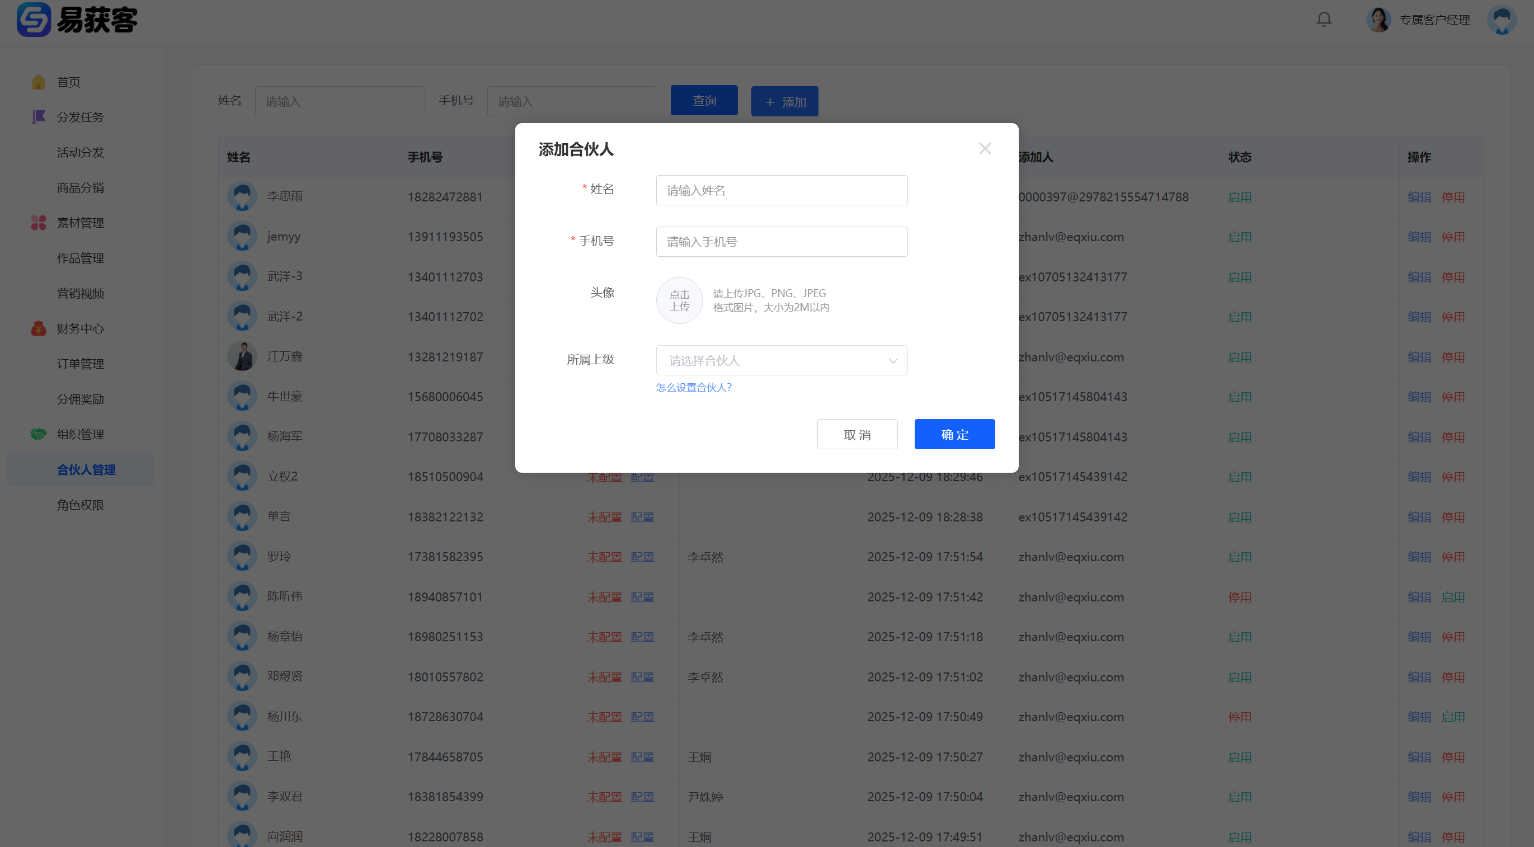1534x847 pixels.
Task: Open 首页 via the house icon
Action: click(x=39, y=82)
